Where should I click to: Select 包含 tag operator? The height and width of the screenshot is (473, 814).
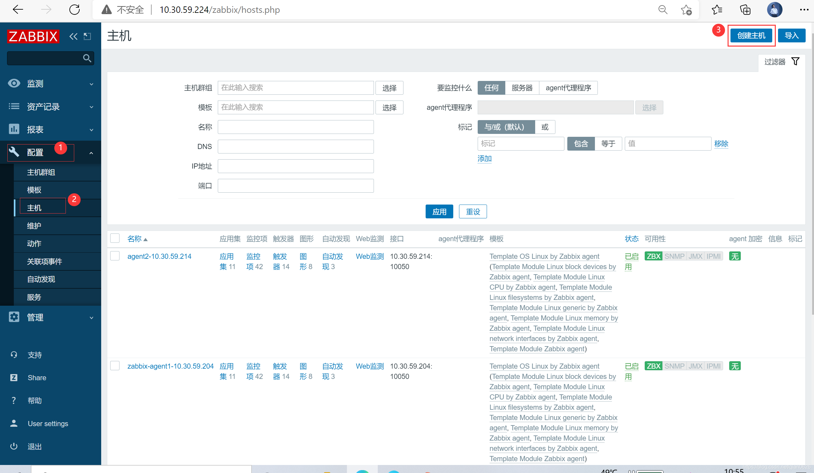(581, 144)
